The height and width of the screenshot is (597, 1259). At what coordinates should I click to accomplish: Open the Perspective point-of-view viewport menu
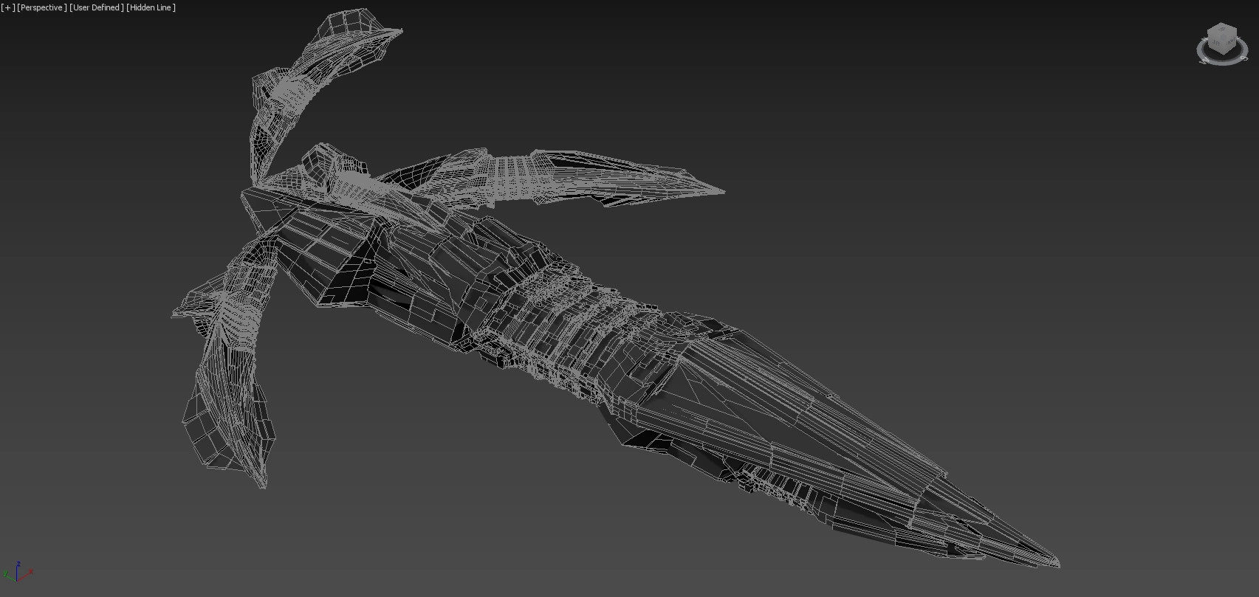(x=41, y=7)
